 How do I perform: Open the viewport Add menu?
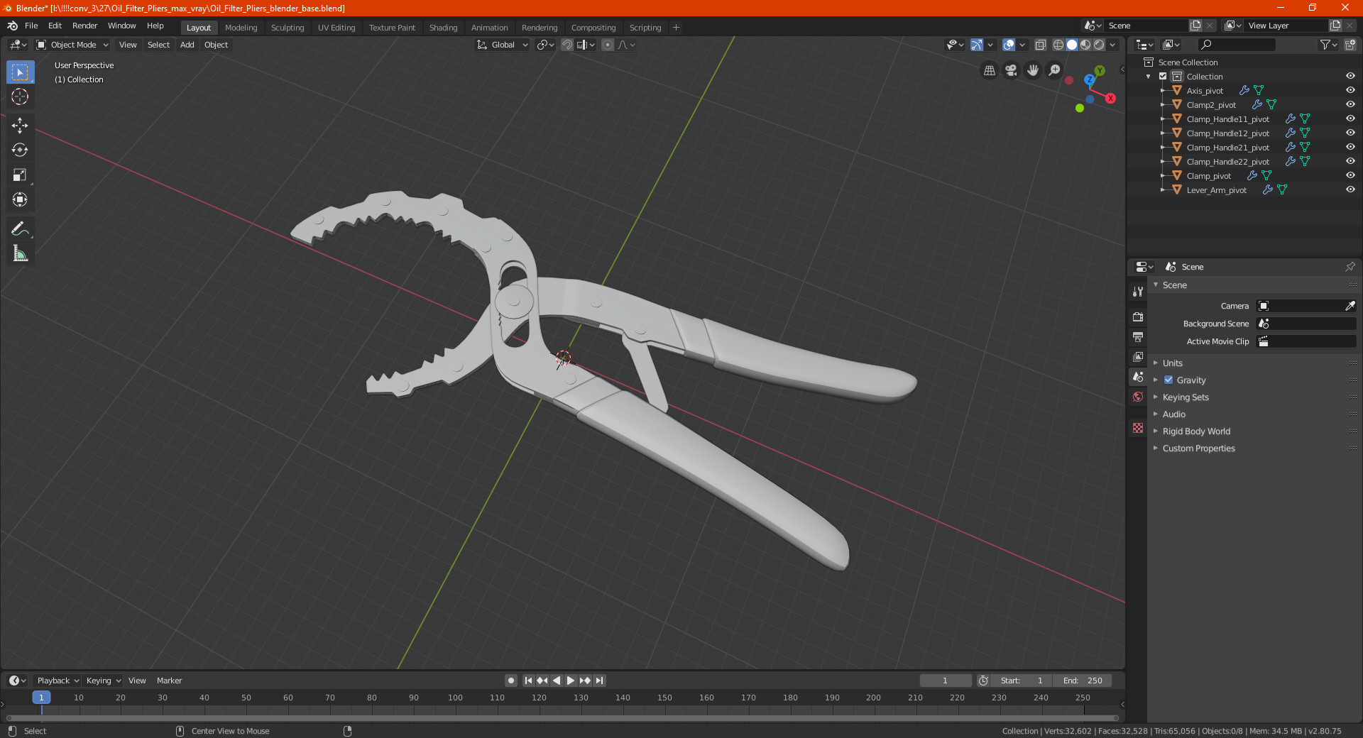[187, 45]
